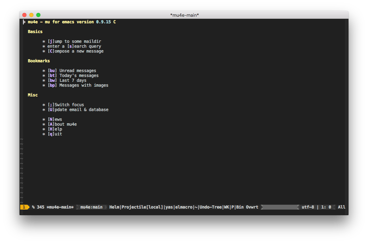Open the [N]ews entry
Screen dimensions: 368x243
click(55, 119)
